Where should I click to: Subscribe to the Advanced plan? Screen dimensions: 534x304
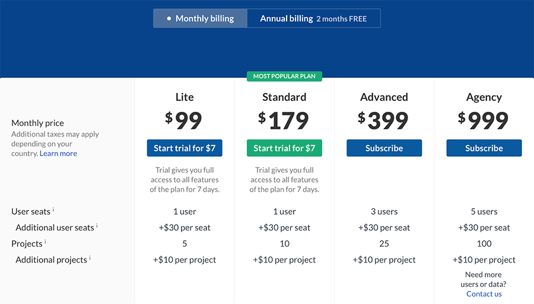384,148
